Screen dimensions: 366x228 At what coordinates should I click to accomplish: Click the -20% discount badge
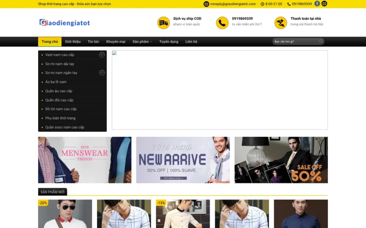(x=43, y=203)
